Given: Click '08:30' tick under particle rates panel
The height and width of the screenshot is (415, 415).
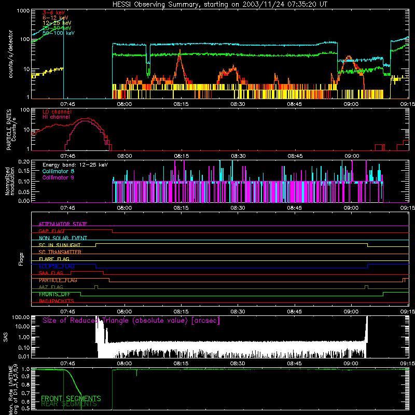Looking at the screenshot, I should [x=238, y=156].
